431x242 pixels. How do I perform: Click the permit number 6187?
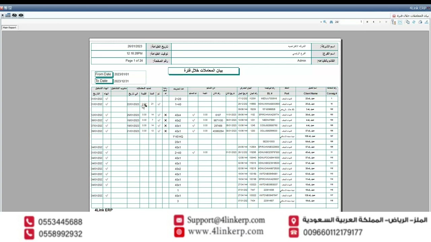coord(218,115)
